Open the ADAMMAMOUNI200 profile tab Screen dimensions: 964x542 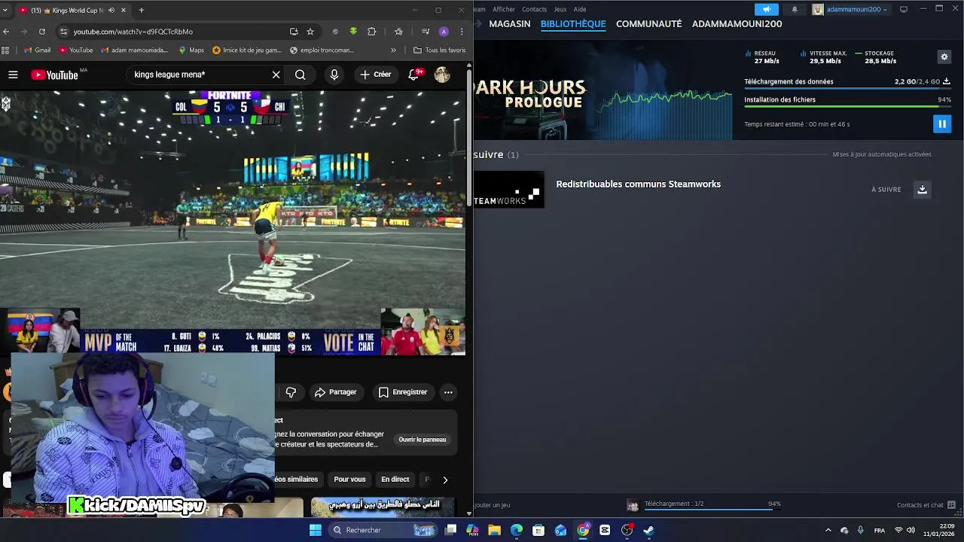[737, 24]
